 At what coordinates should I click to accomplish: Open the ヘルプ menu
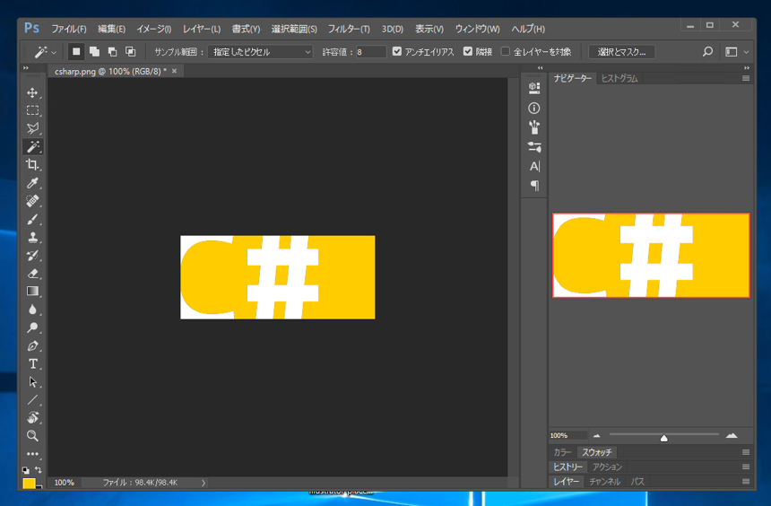pos(528,29)
